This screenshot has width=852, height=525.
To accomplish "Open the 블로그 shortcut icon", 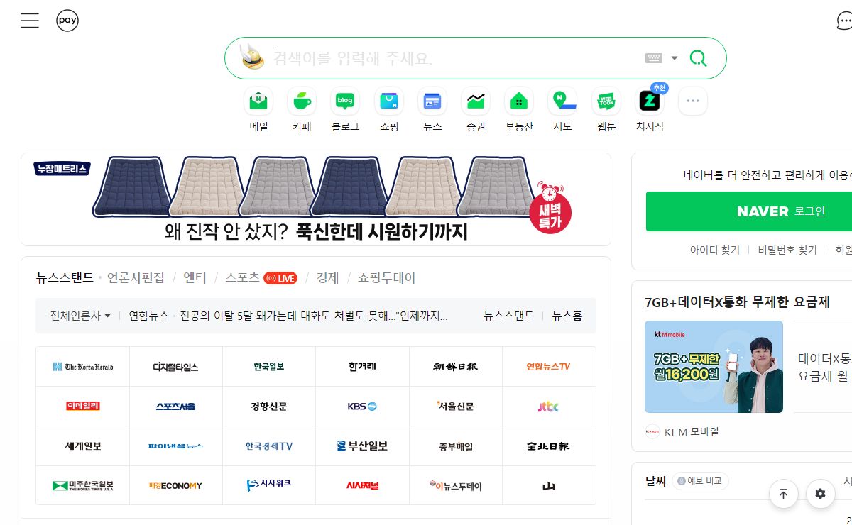I will click(x=345, y=101).
